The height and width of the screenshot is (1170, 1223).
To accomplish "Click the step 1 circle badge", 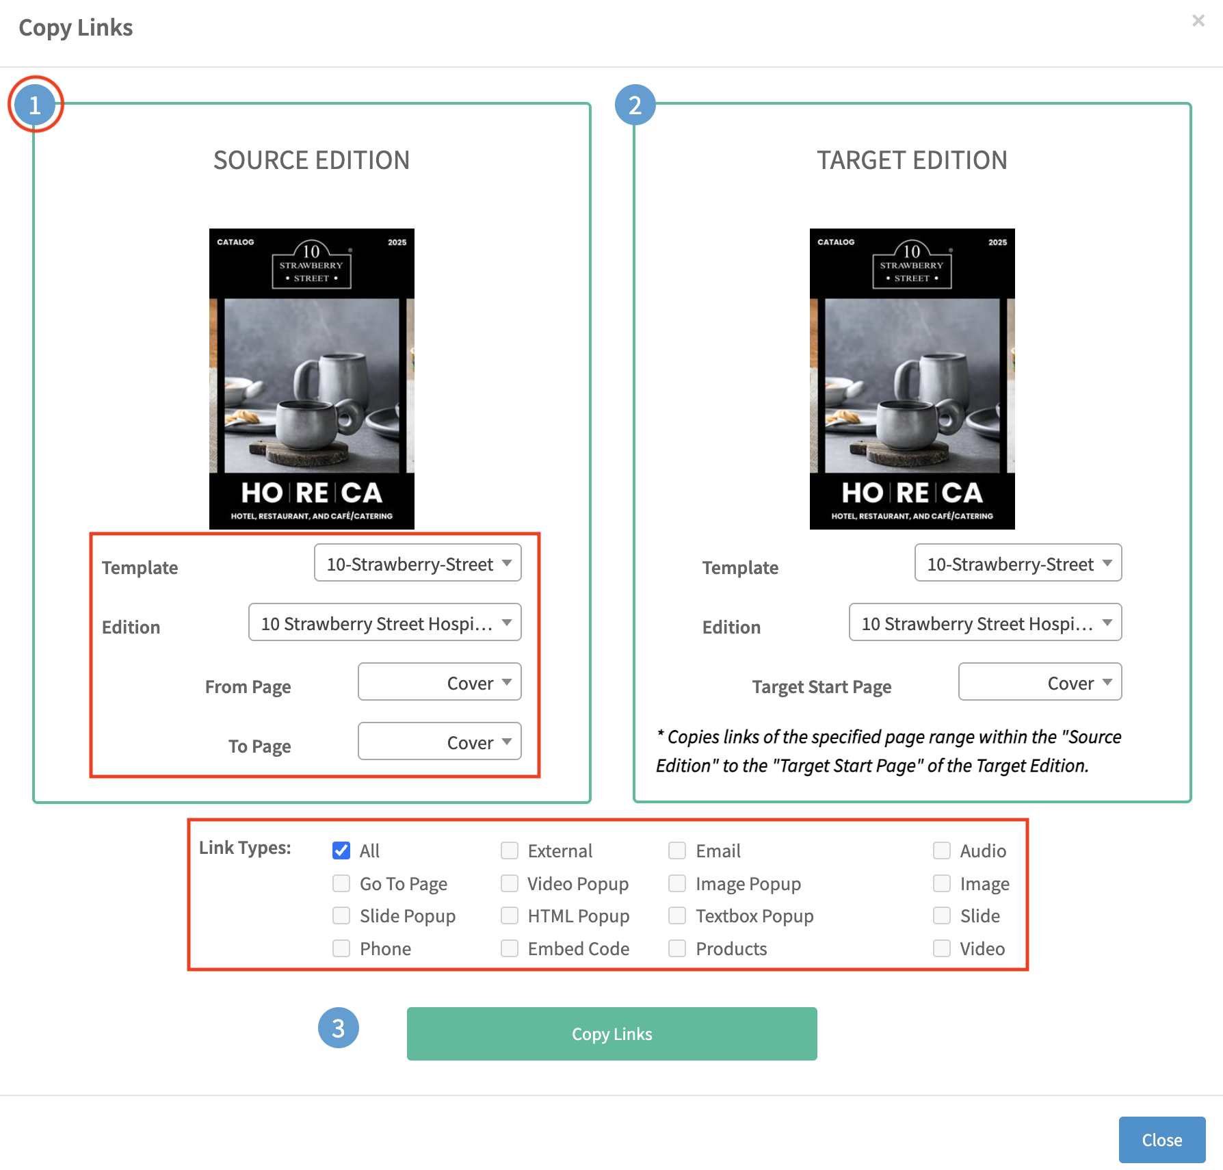I will point(35,105).
